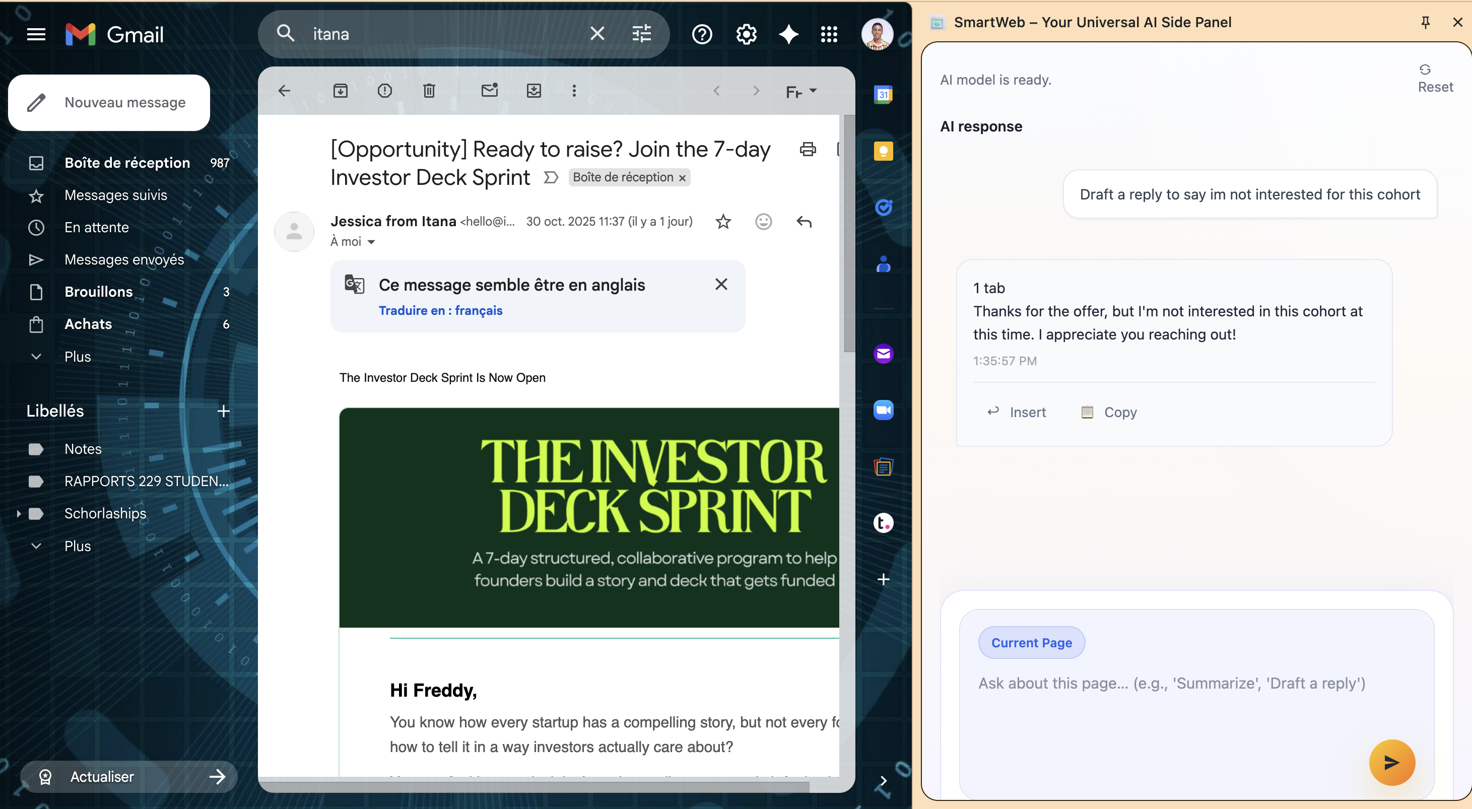This screenshot has height=809, width=1472.
Task: Archive the open email
Action: [341, 91]
